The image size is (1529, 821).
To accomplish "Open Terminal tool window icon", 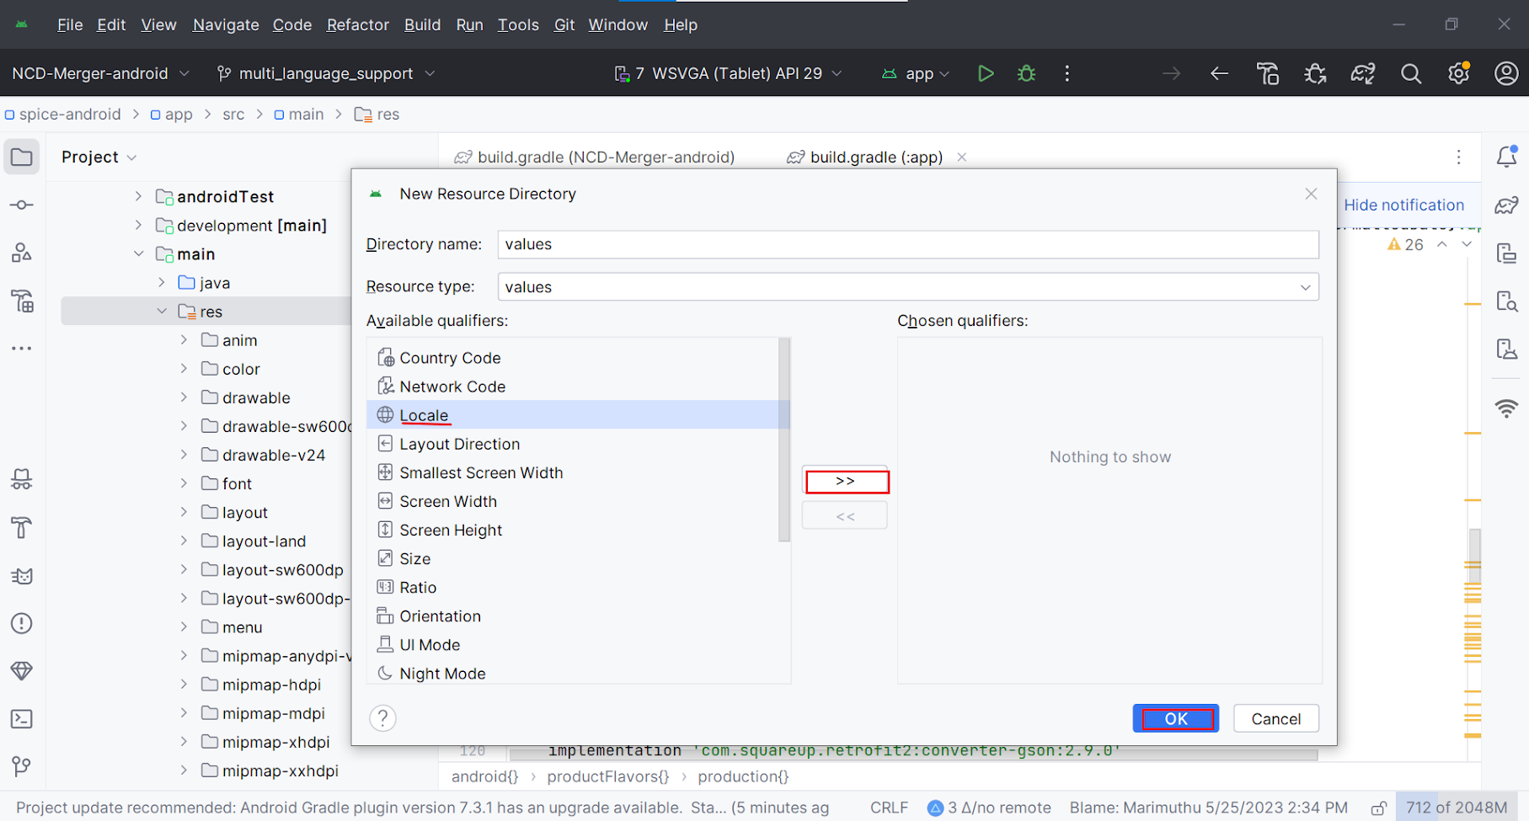I will [22, 719].
